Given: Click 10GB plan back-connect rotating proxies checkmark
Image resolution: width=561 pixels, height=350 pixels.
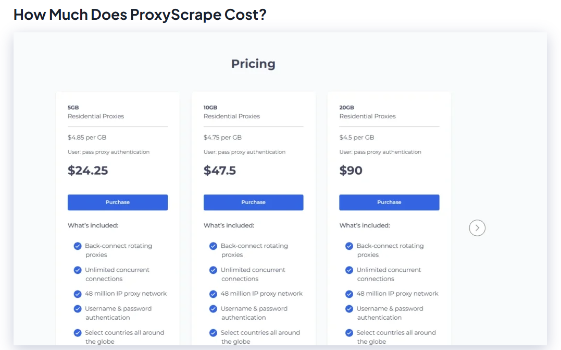Looking at the screenshot, I should click(213, 246).
